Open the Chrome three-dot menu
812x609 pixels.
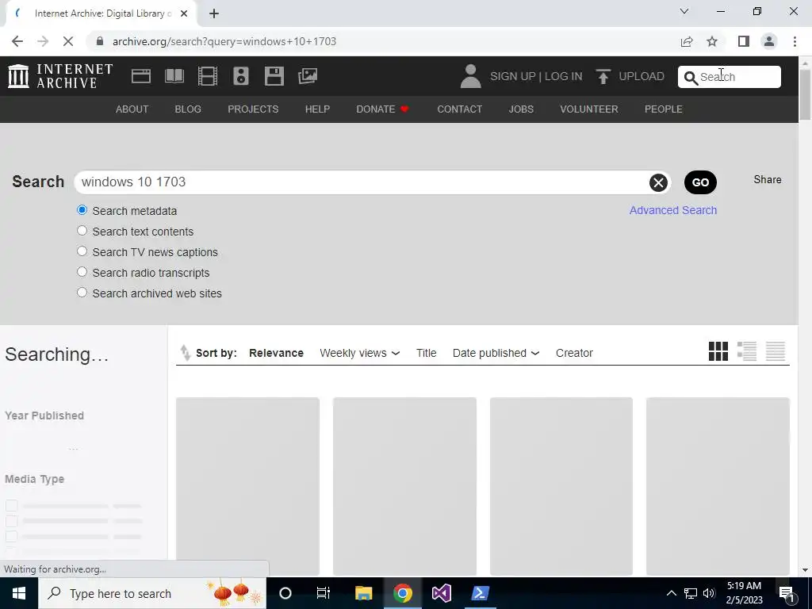click(795, 41)
